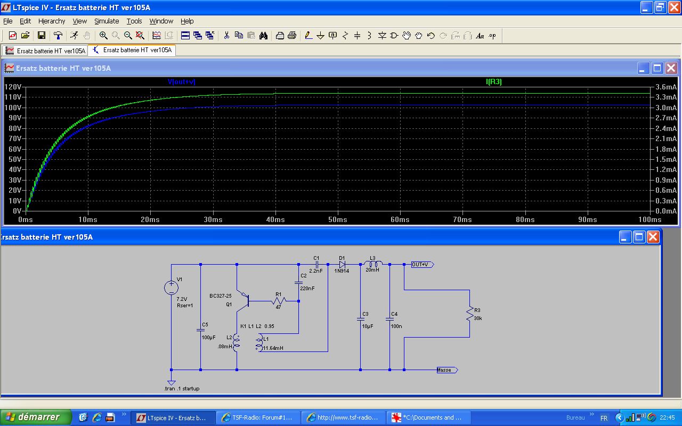The width and height of the screenshot is (682, 426).
Task: Open the Edit menu
Action: (26, 21)
